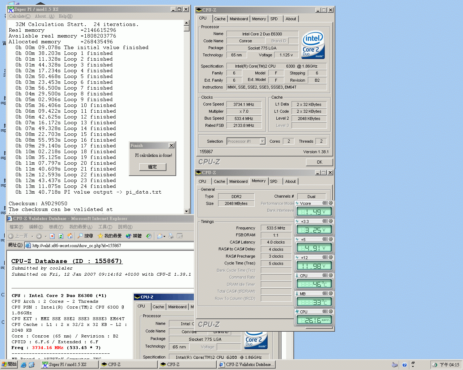Open Super PI About menu
This screenshot has width=463, height=370.
44,16
